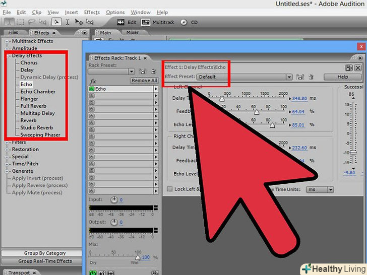This screenshot has width=367, height=275.
Task: Open the Rack Preset dropdown
Action: point(132,72)
